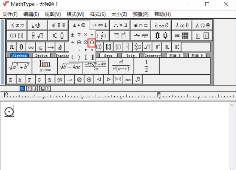Expand the lowercase Greek letters palette
The width and height of the screenshot is (236, 170).
click(x=182, y=25)
